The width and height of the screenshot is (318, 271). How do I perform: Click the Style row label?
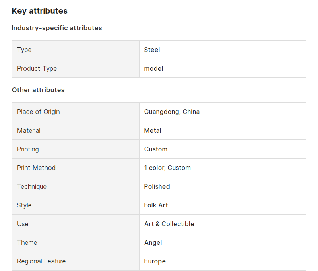point(24,205)
